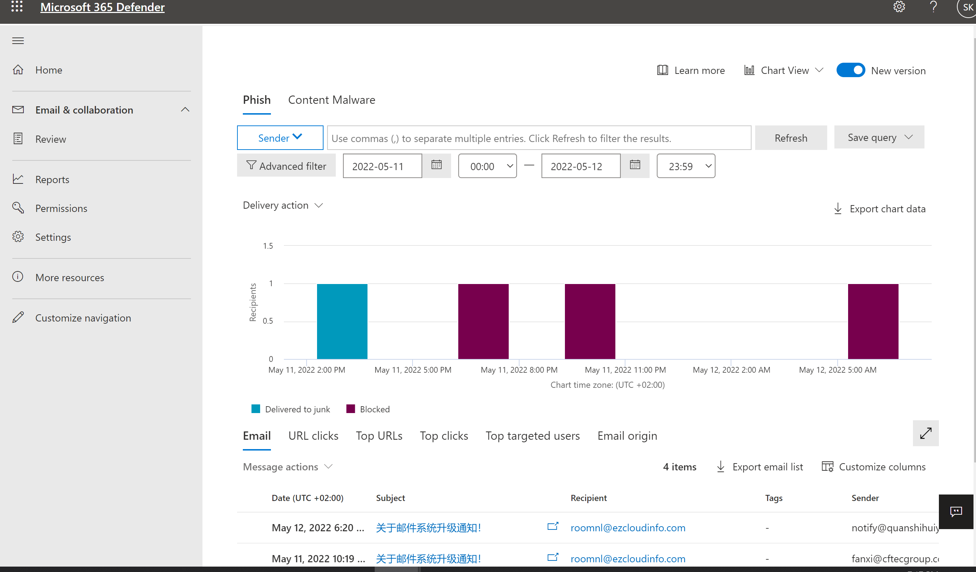Screen dimensions: 976x572
Task: Expand the email table to full screen
Action: [x=925, y=433]
